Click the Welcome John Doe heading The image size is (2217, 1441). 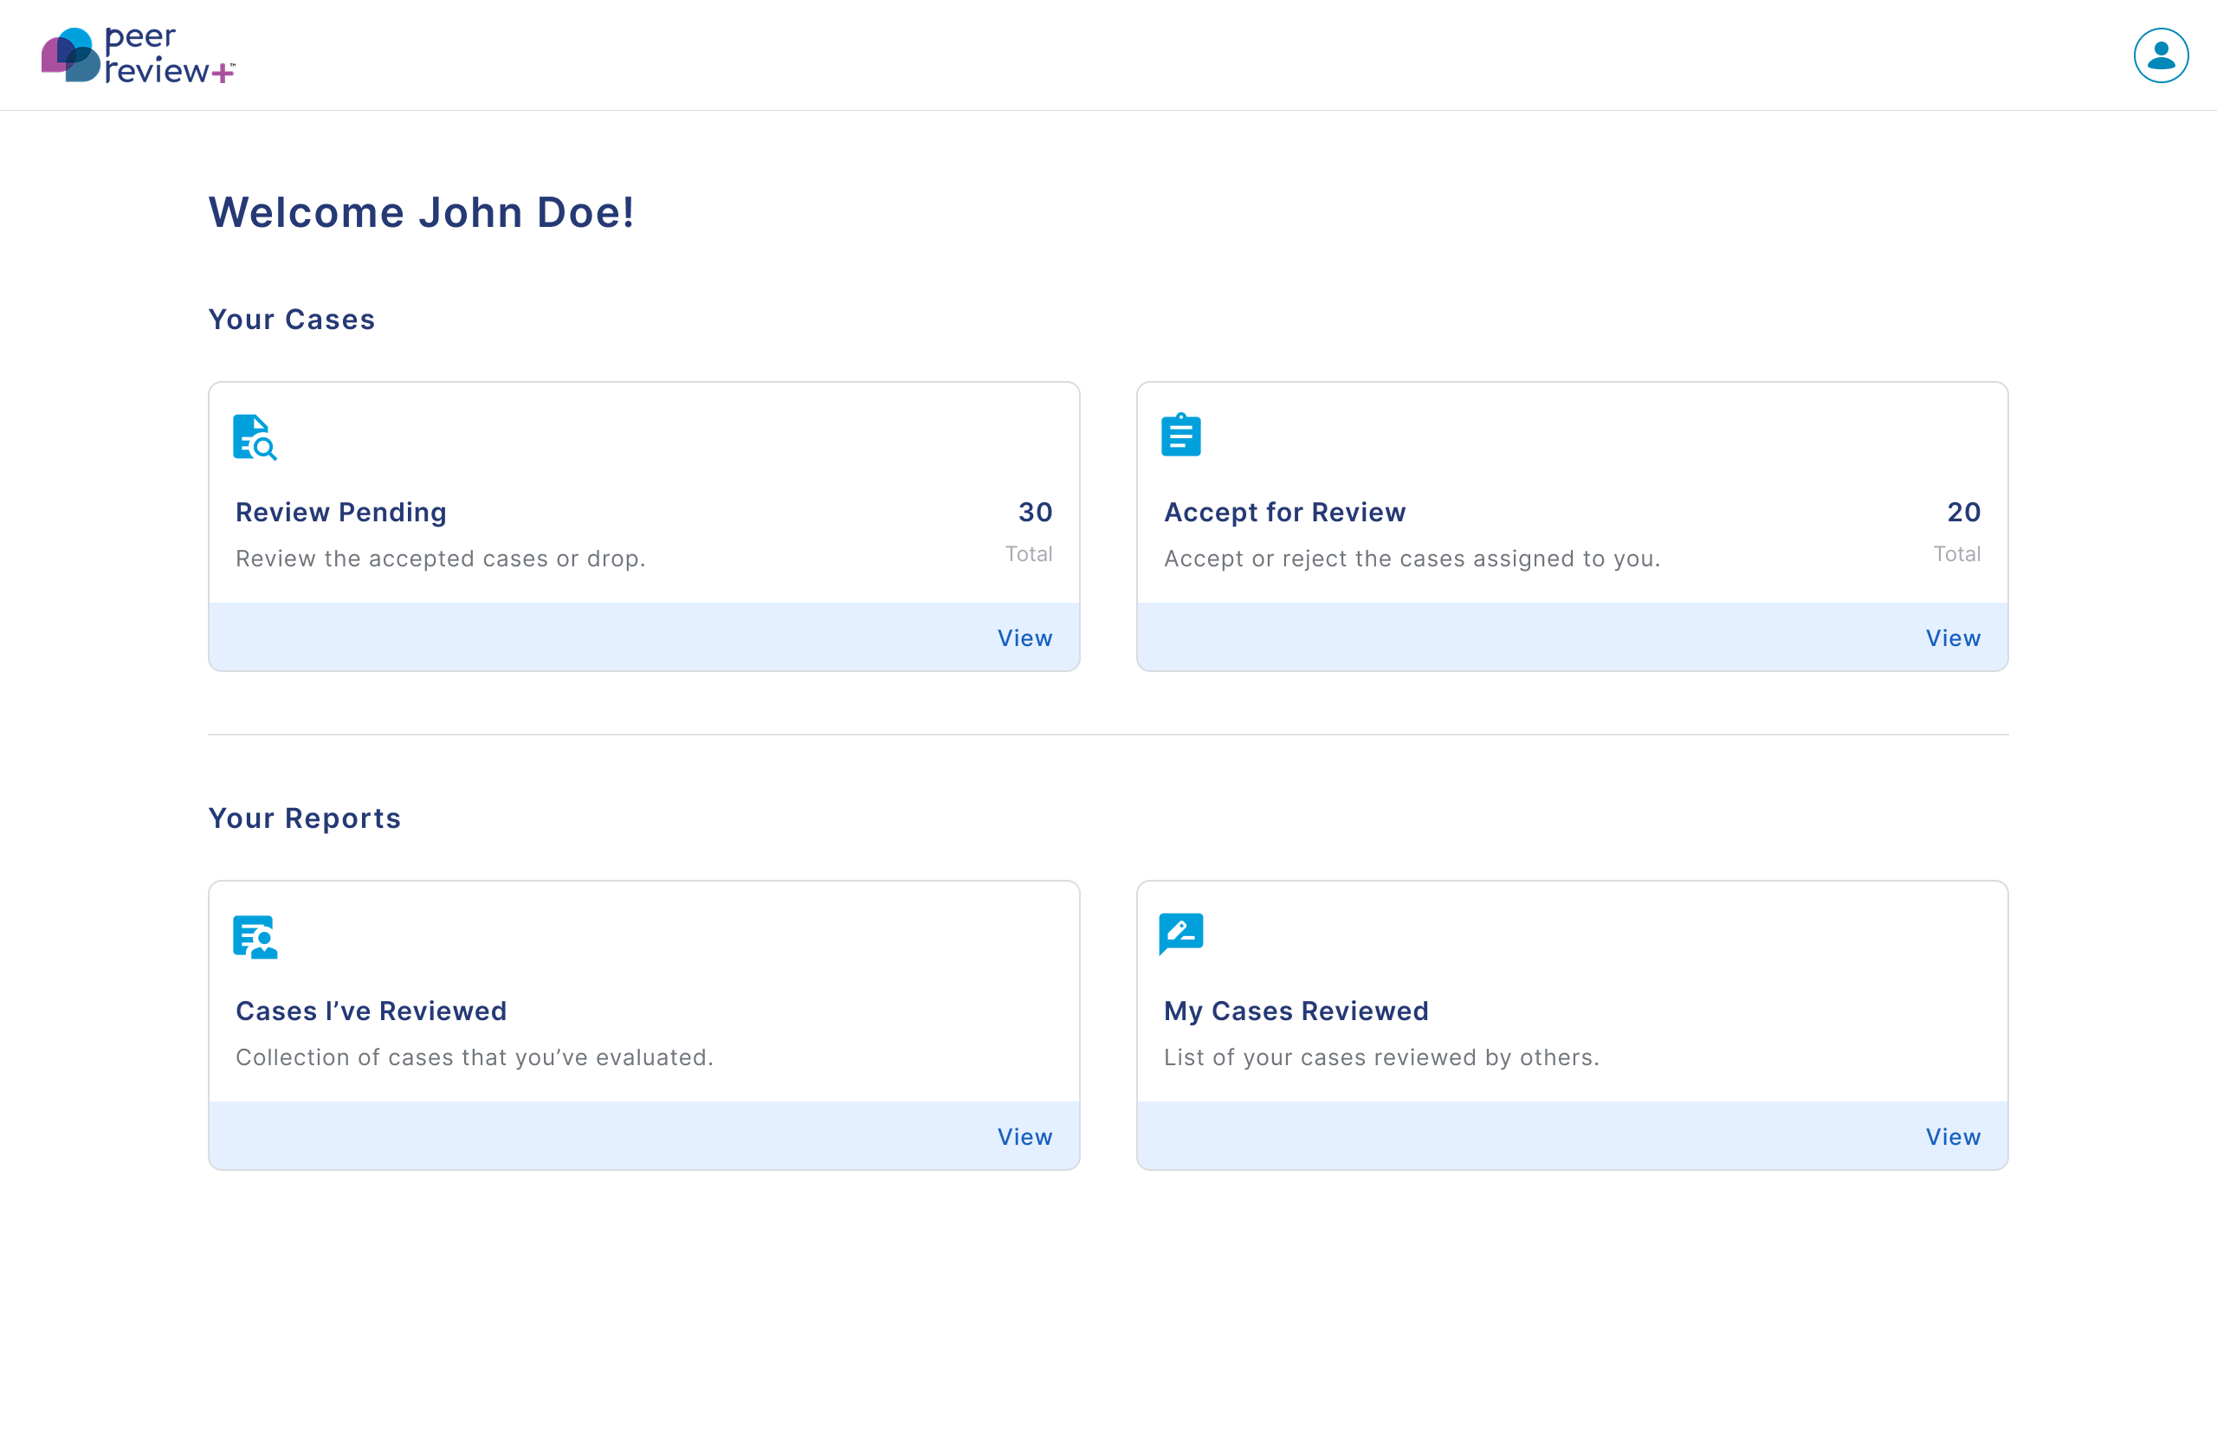pos(421,212)
